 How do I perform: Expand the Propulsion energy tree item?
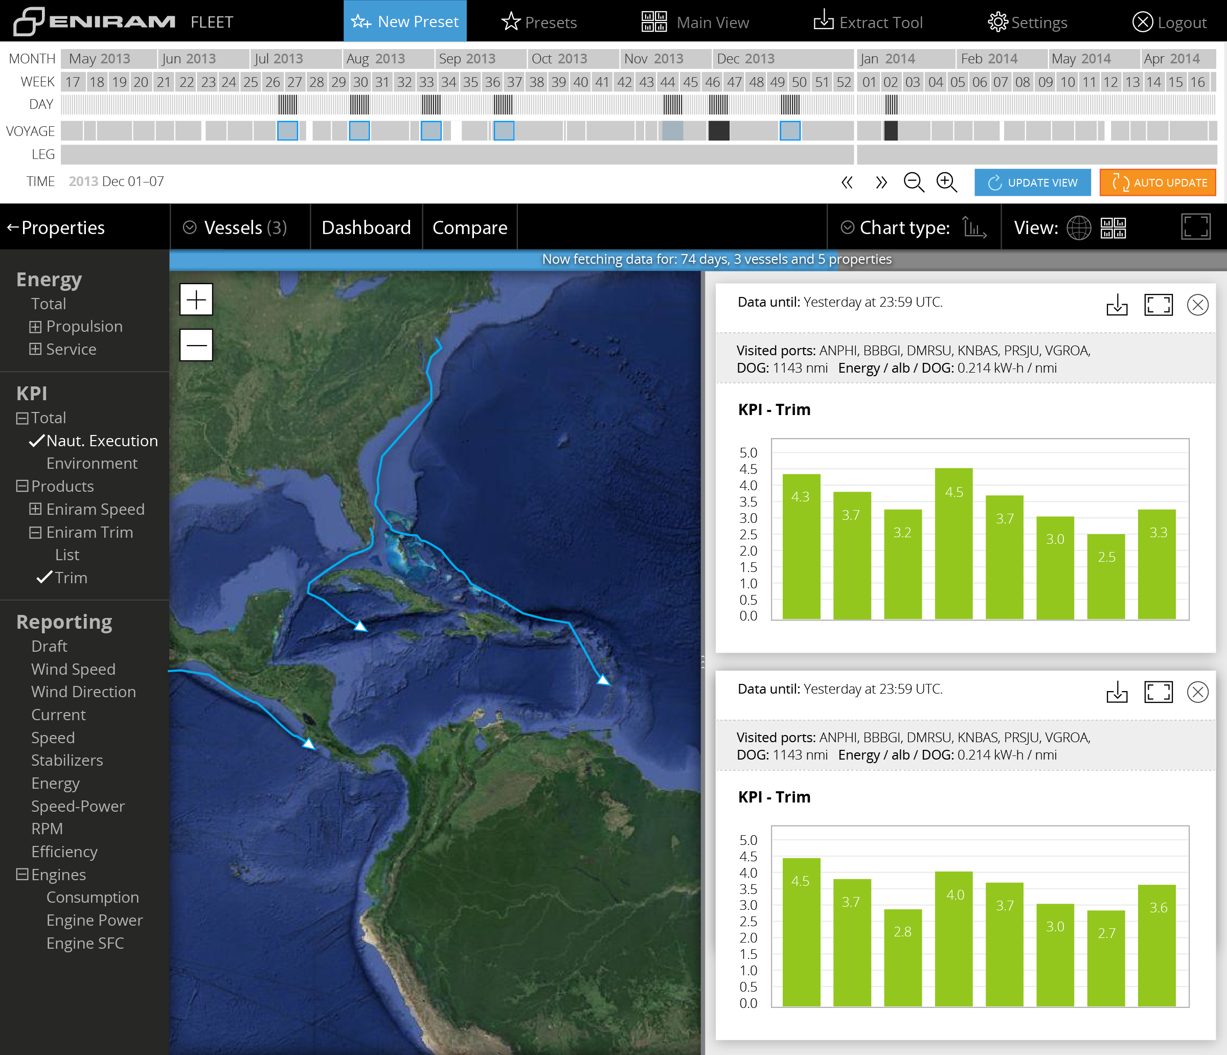tap(34, 326)
